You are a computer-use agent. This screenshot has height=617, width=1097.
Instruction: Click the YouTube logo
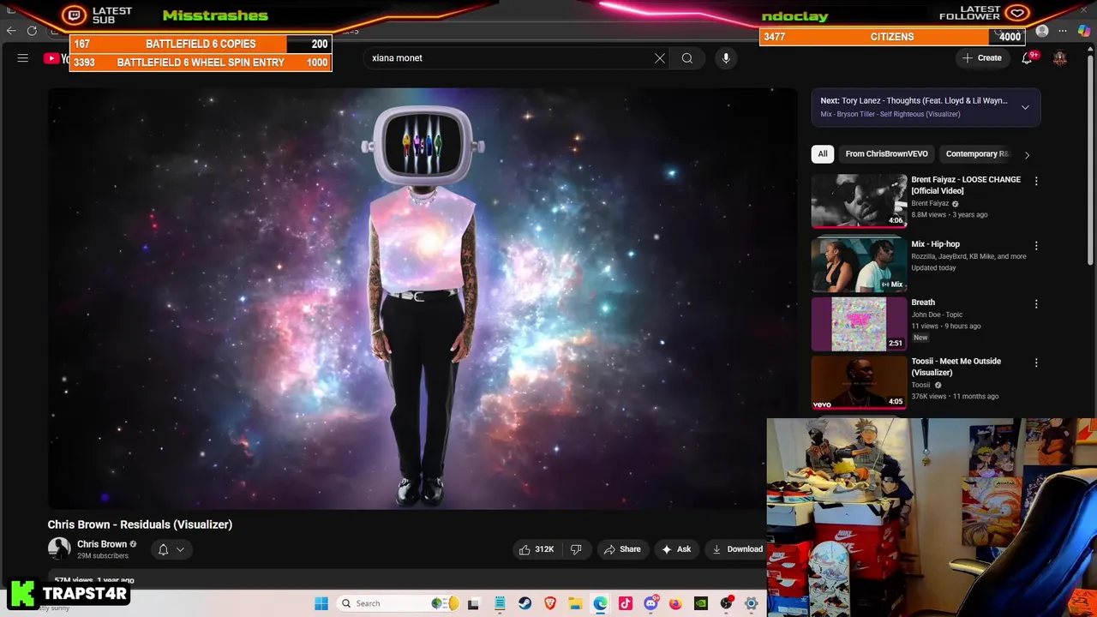tap(57, 58)
